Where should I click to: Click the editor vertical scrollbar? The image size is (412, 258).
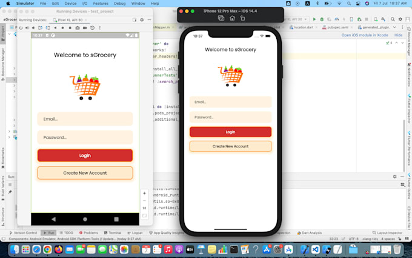[404, 146]
